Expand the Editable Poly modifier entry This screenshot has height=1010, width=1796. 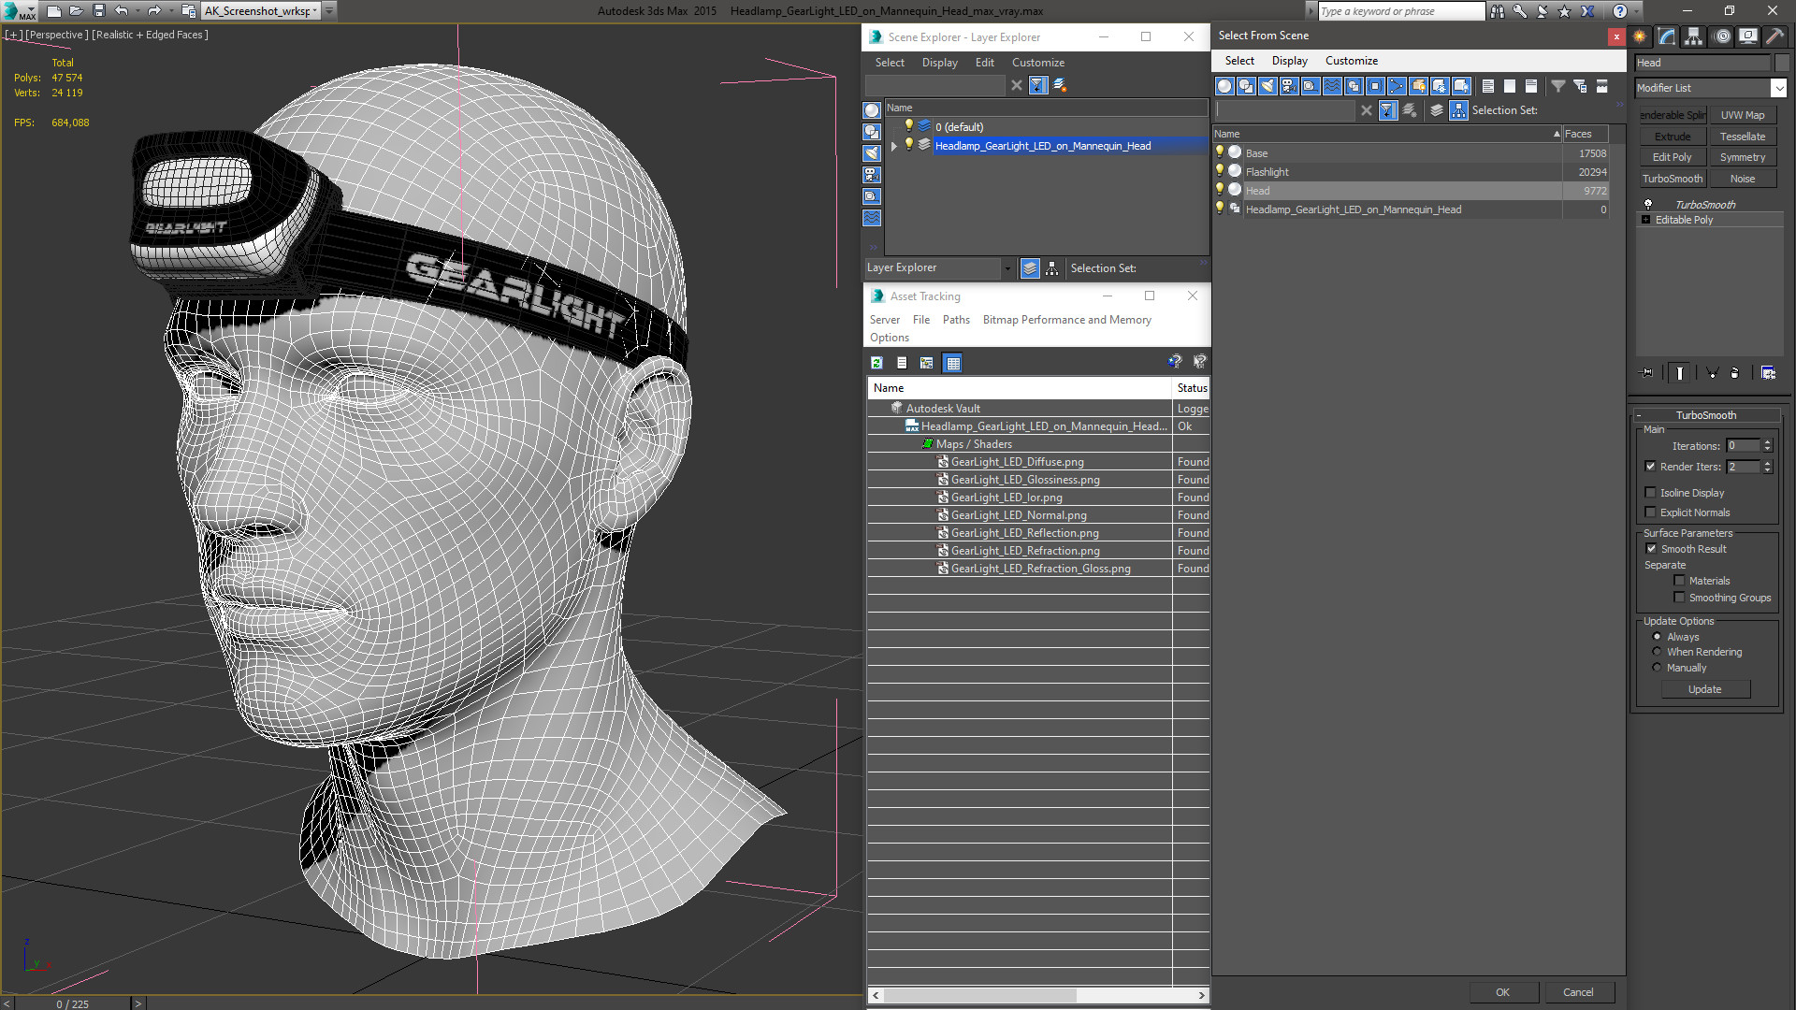coord(1646,220)
